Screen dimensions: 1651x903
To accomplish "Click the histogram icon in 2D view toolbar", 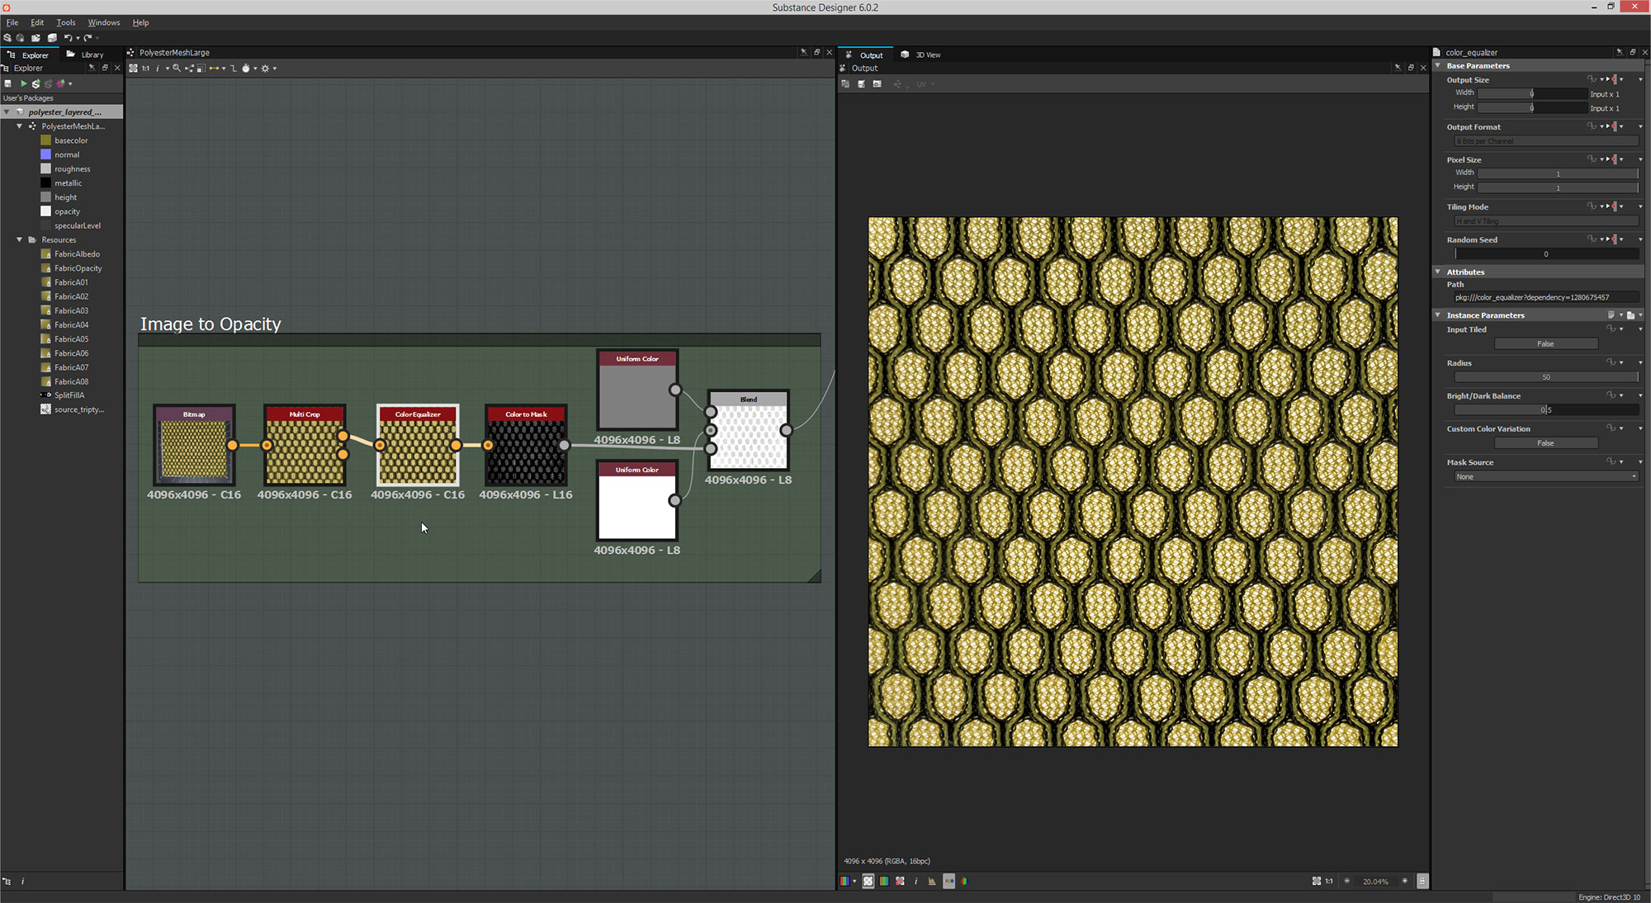I will tap(931, 882).
